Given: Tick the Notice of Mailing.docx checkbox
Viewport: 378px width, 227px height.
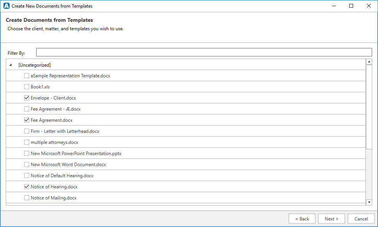Looking at the screenshot, I should 26,198.
